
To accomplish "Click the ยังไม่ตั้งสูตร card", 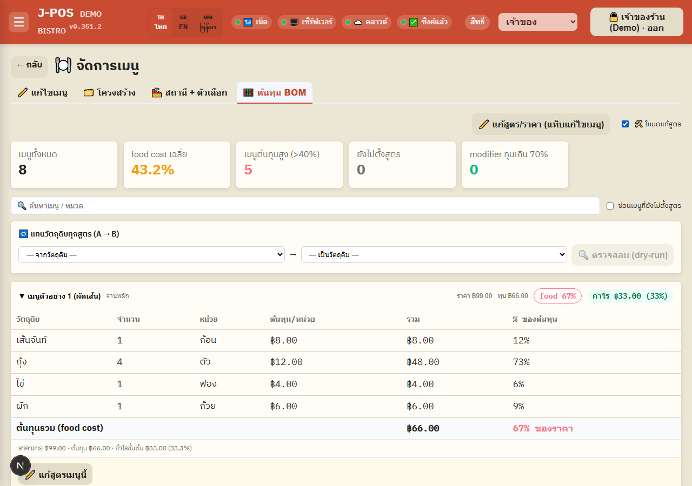I will pos(402,165).
